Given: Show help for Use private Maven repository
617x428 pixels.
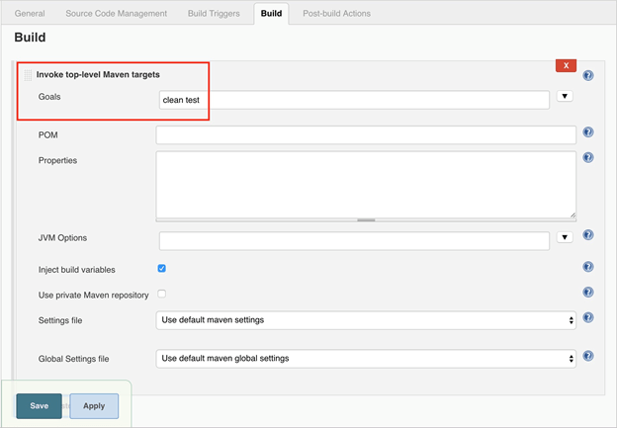Looking at the screenshot, I should coord(587,293).
